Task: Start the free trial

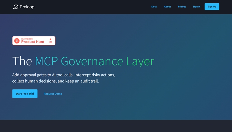Action: click(25, 94)
